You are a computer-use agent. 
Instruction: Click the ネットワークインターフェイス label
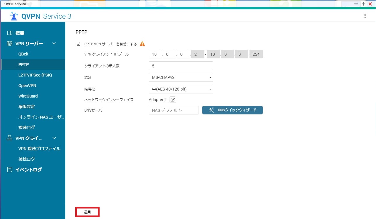[109, 100]
